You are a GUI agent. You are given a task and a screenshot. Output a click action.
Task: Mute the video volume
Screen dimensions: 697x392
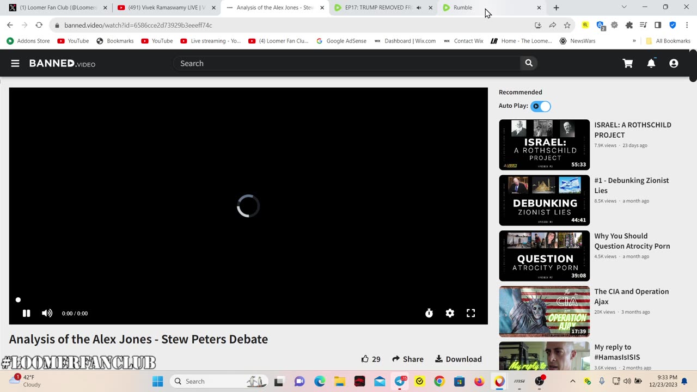(x=47, y=313)
